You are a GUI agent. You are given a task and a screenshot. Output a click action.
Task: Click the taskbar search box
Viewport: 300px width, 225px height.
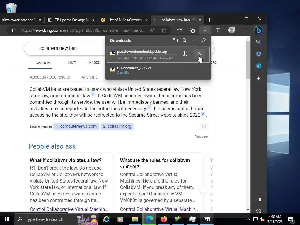coord(57,219)
